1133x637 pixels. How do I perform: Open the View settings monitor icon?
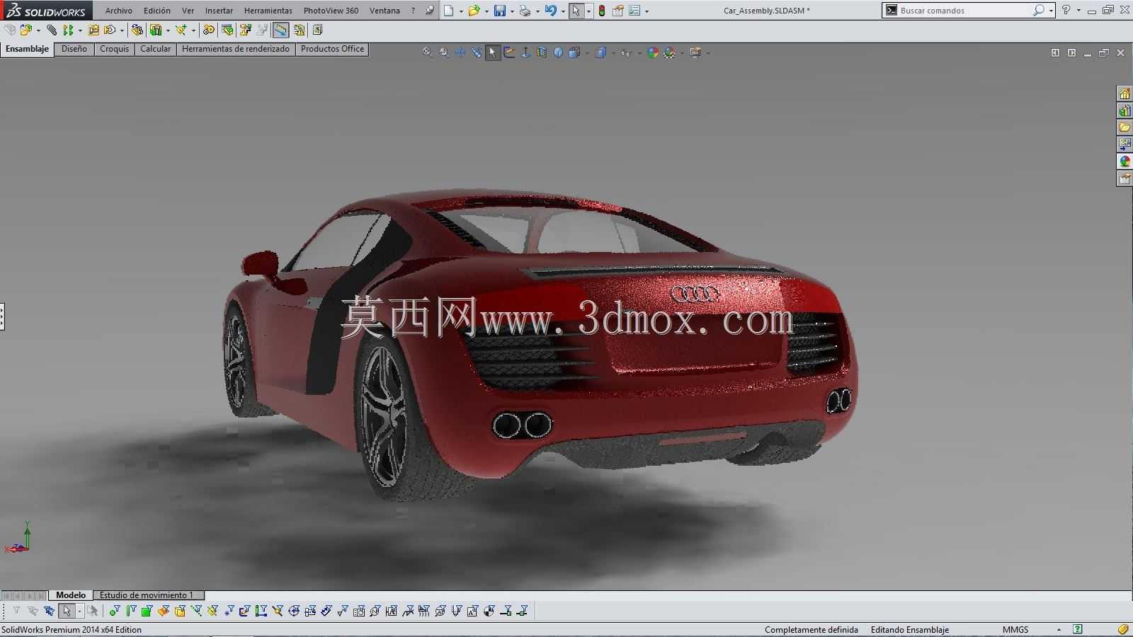[x=695, y=52]
